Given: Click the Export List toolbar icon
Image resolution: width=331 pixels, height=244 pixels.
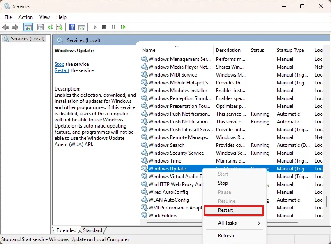Looking at the screenshot, I should pyautogui.click(x=60, y=27).
